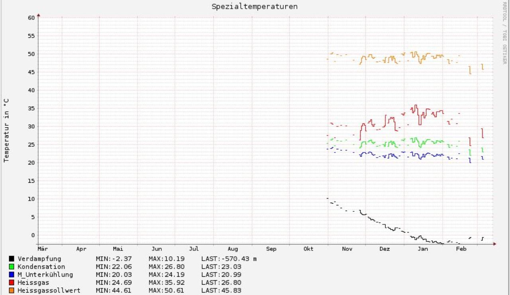Select the Spezialtemperaturen chart title

[x=255, y=7]
